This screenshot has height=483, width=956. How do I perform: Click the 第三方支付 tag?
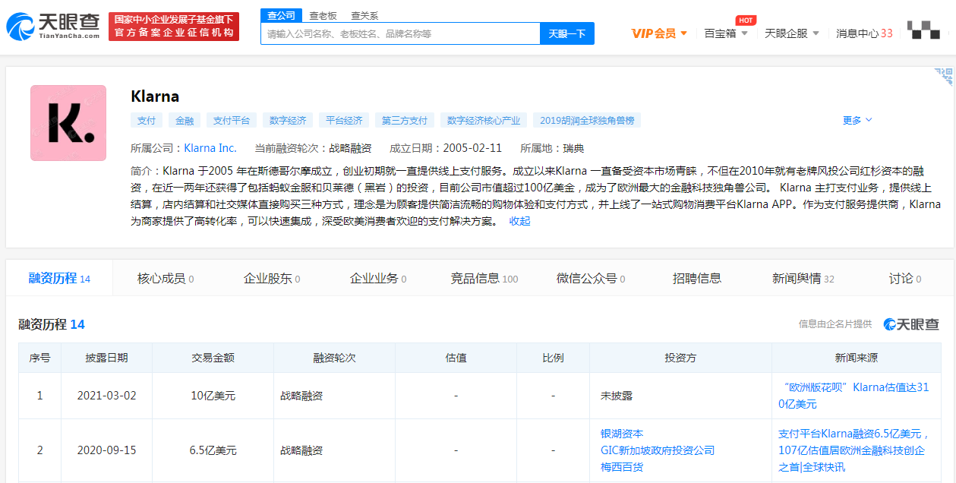tap(405, 120)
